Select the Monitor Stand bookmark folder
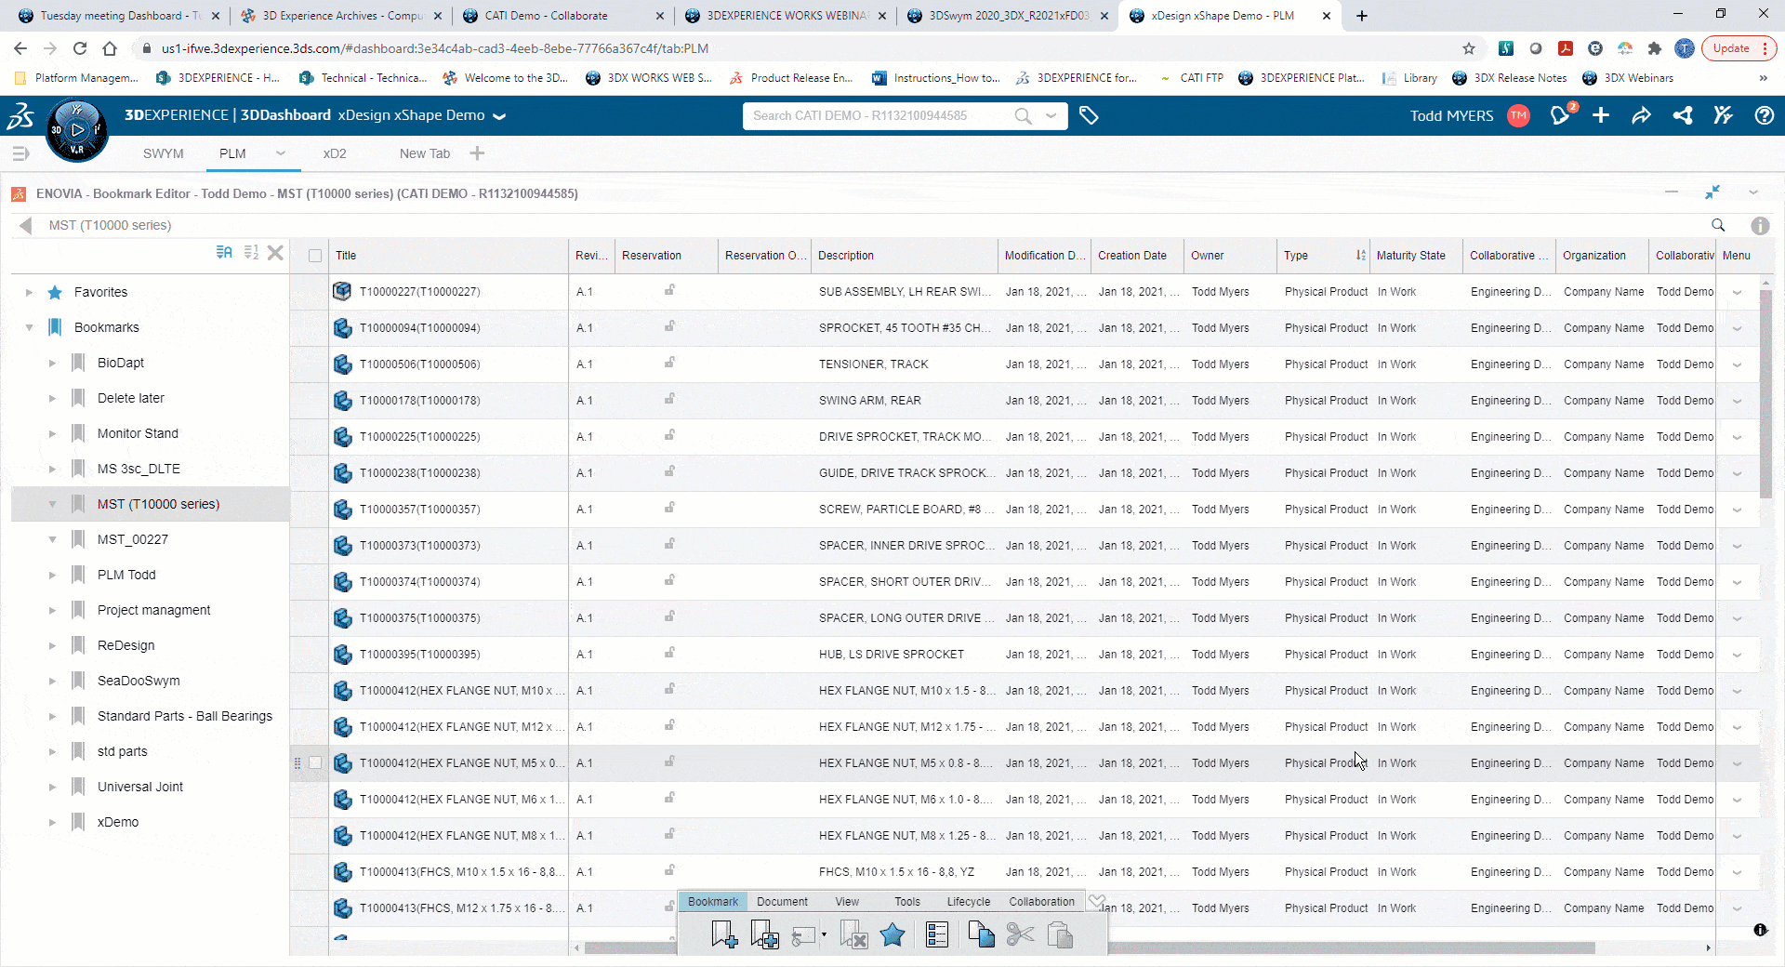Viewport: 1785px width, 967px height. [138, 433]
